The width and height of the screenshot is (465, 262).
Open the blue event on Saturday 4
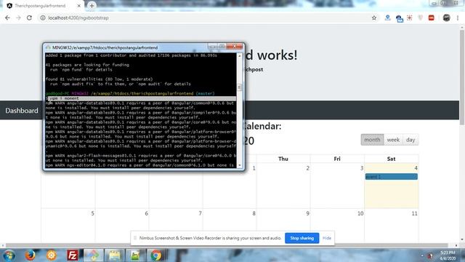click(391, 177)
